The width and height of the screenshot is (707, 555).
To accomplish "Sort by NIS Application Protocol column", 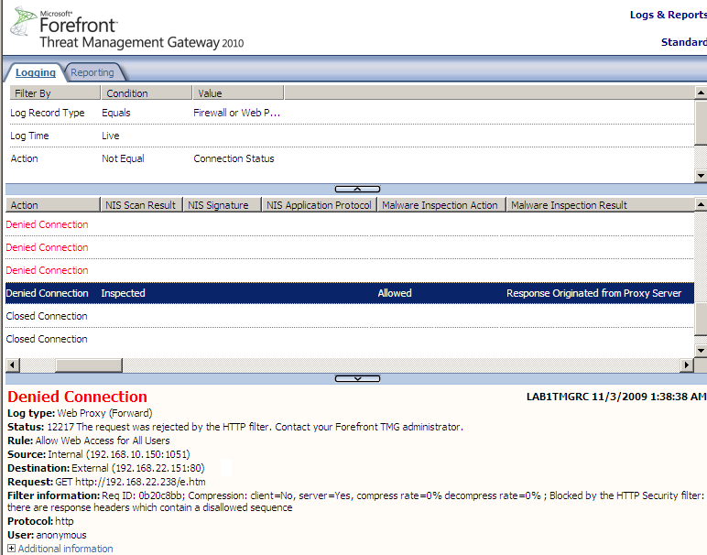I will click(x=320, y=204).
